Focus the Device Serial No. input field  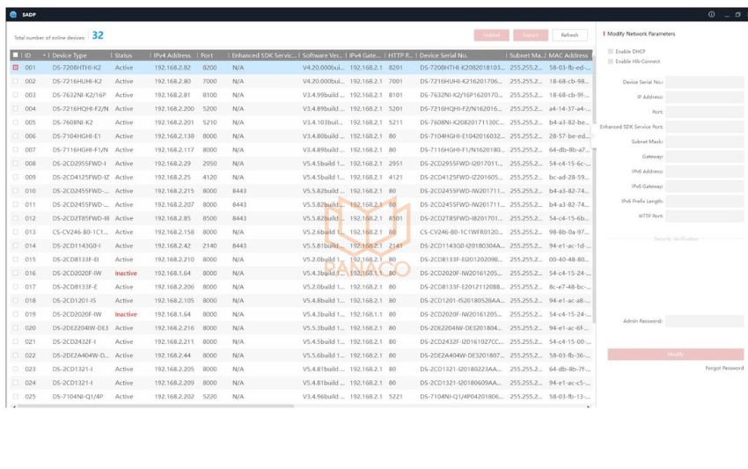click(x=704, y=82)
